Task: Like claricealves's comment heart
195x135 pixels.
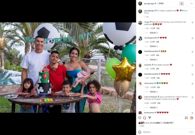Action: click(192, 84)
